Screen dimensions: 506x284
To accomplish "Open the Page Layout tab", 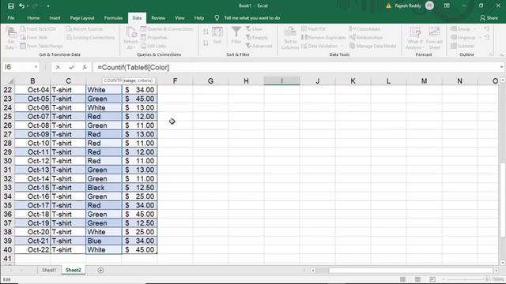I will click(x=82, y=18).
